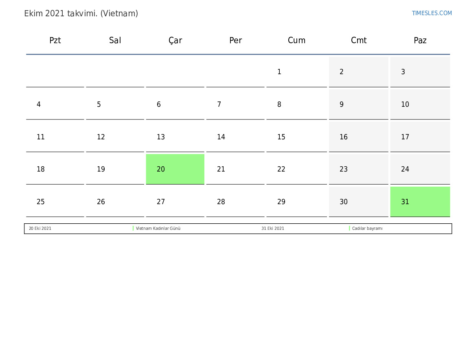Choose day 15 on the calendar

pos(296,137)
